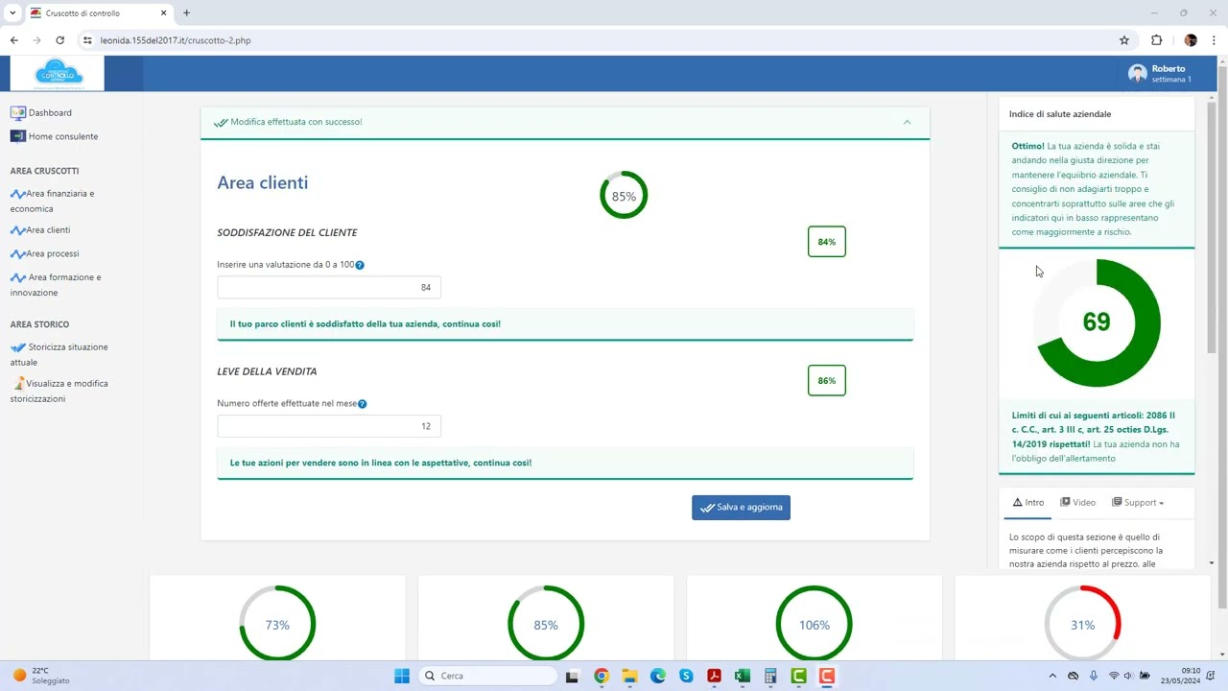Image resolution: width=1228 pixels, height=691 pixels.
Task: Click the 69 health index gauge
Action: coord(1097,322)
